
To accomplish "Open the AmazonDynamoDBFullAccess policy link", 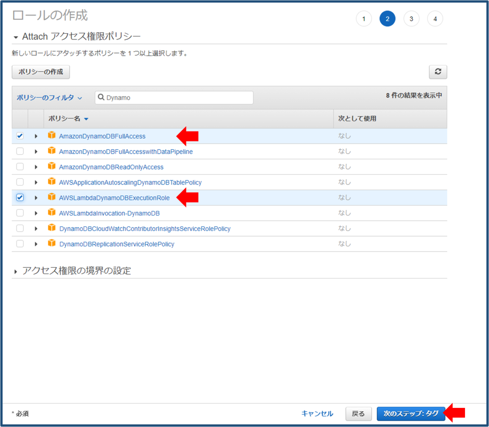I will [102, 136].
